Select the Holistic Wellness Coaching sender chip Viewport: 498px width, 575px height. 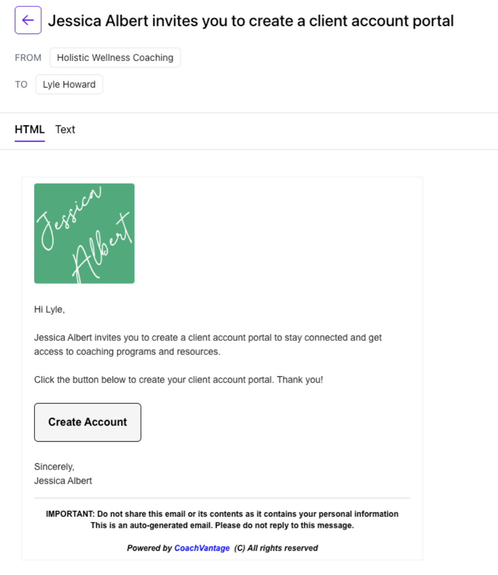[x=115, y=58]
